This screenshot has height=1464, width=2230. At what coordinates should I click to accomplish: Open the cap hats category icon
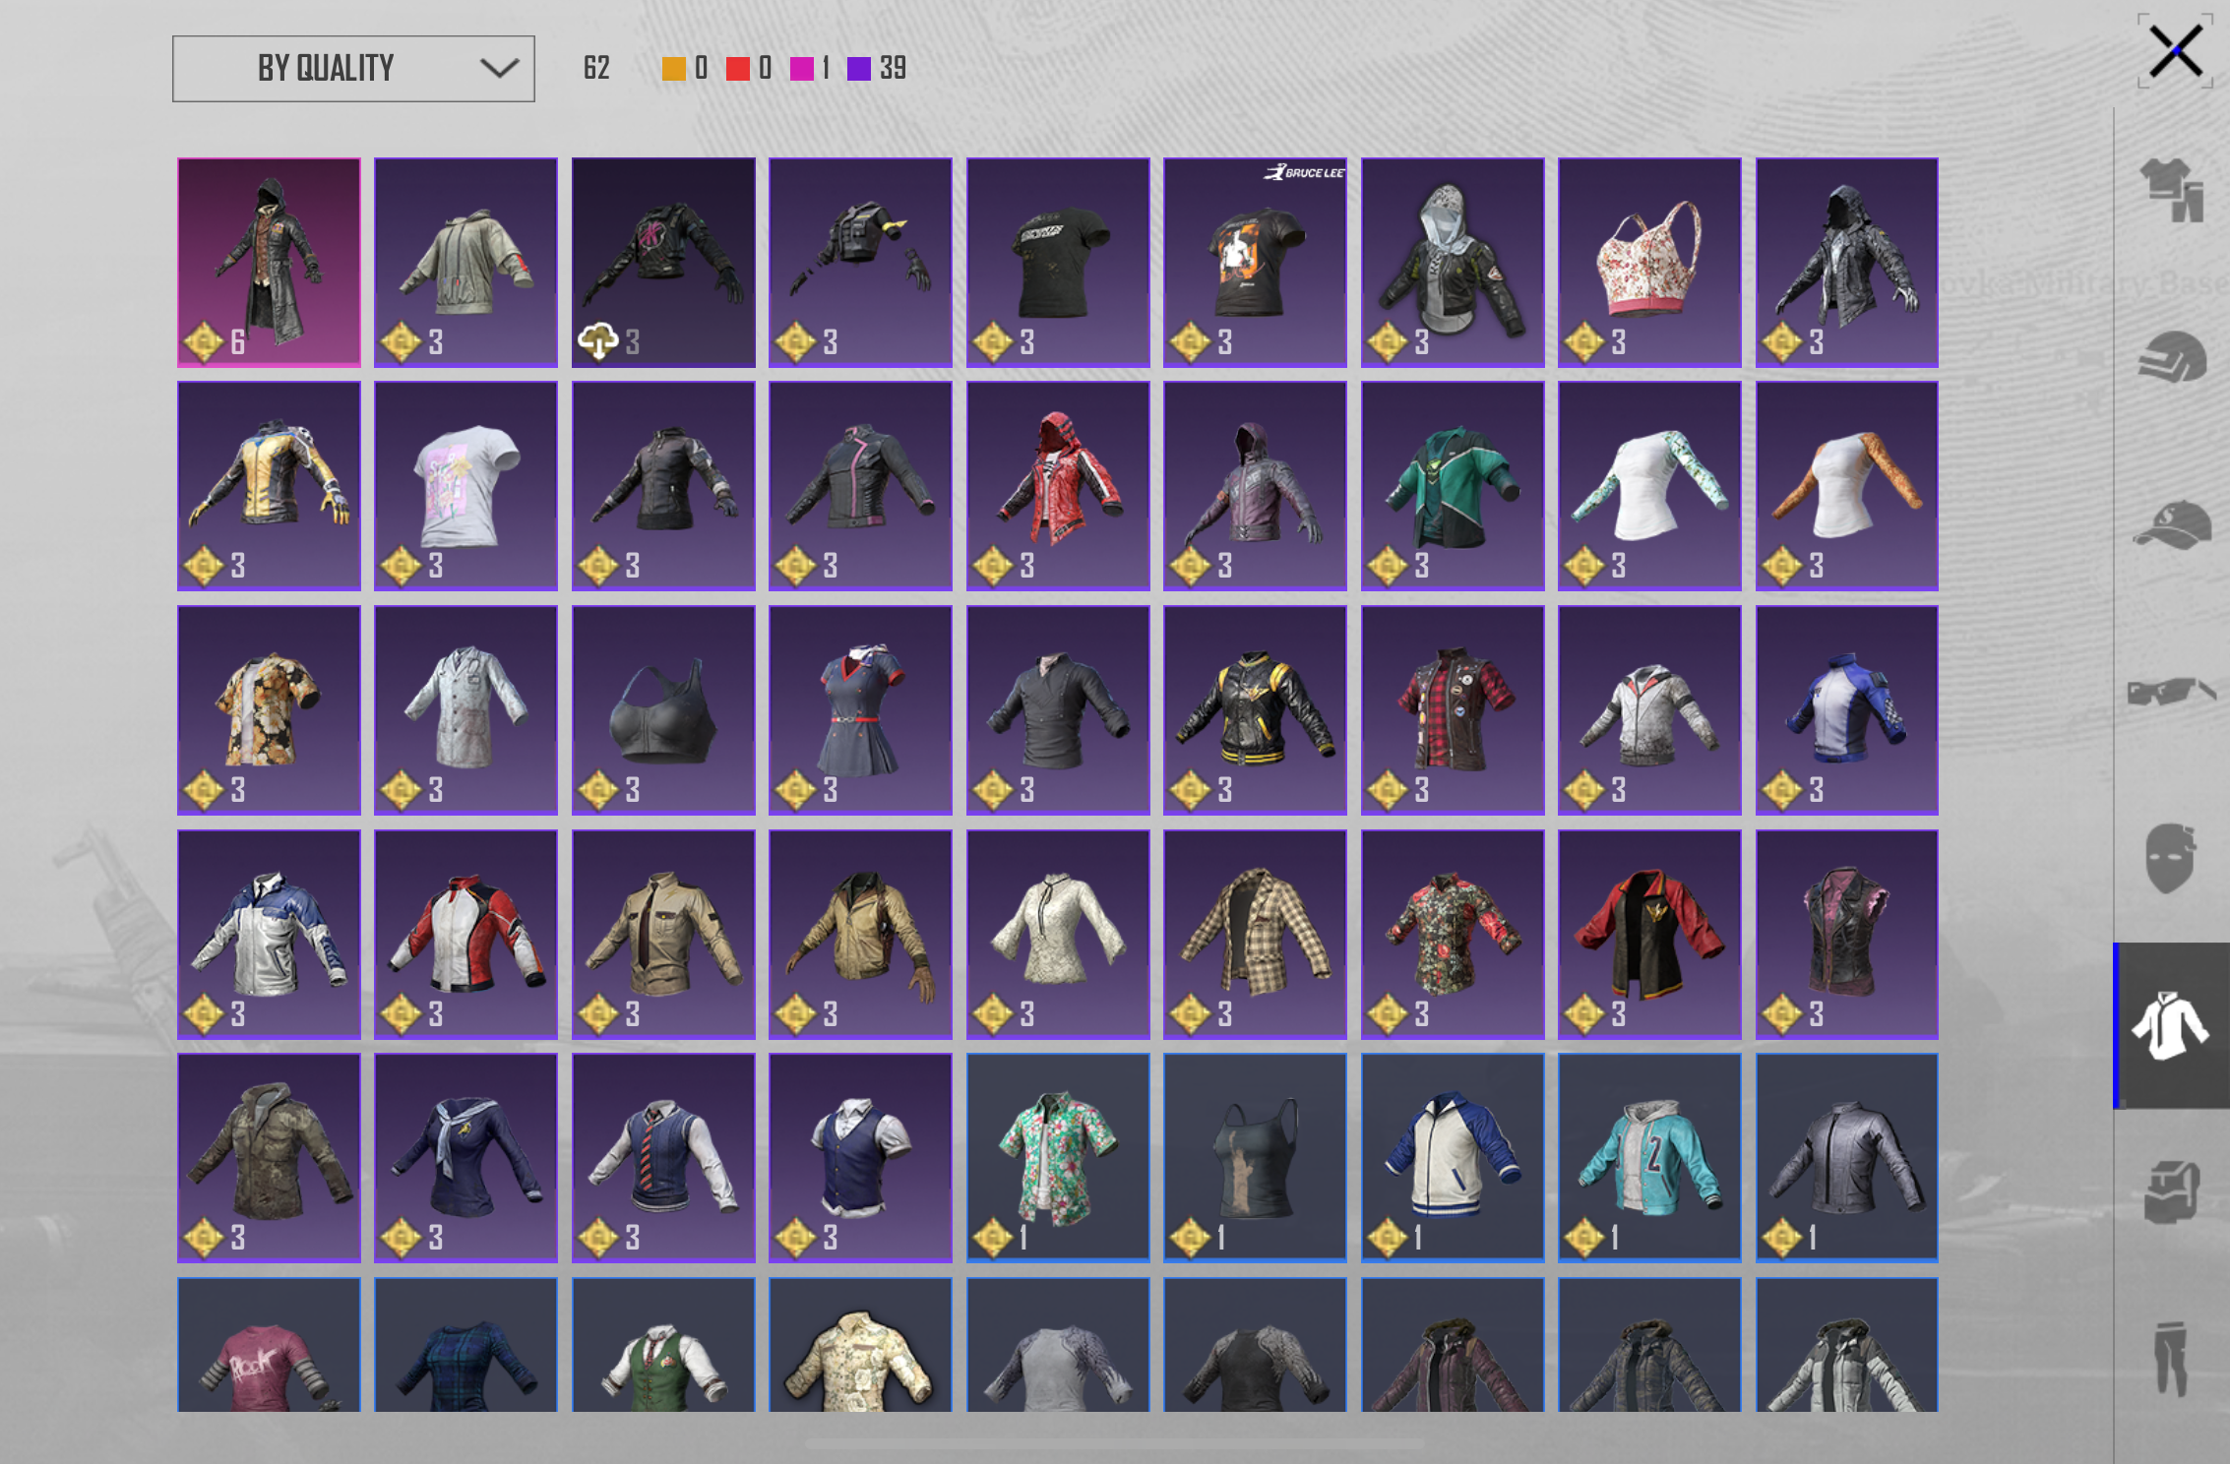click(x=2172, y=524)
